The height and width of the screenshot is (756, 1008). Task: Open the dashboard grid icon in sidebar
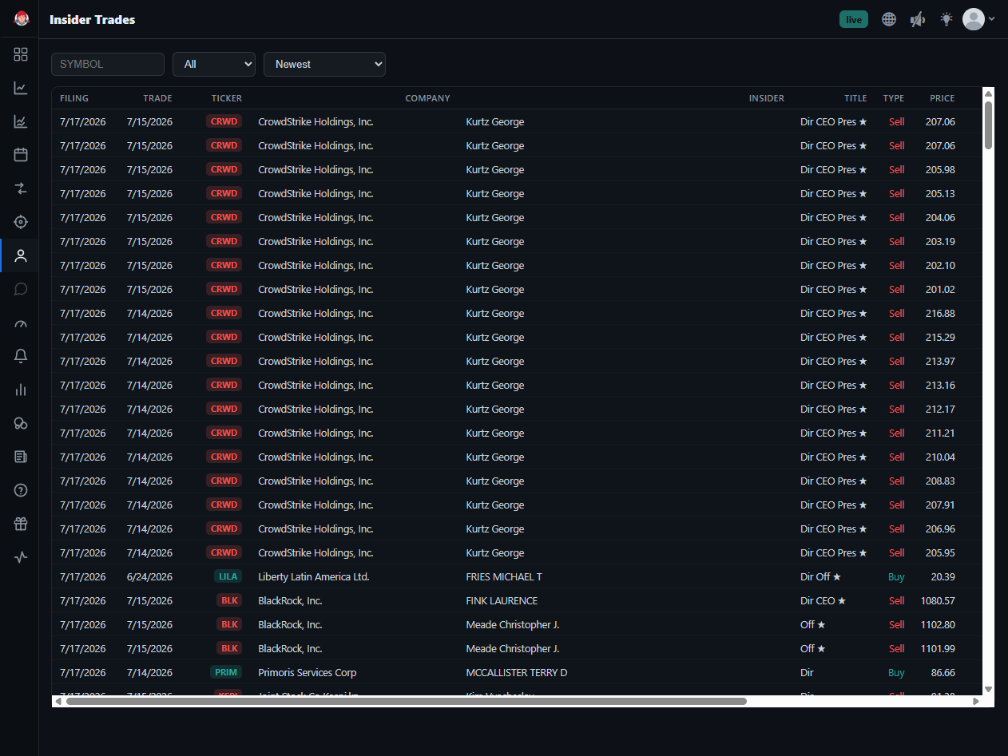(x=21, y=54)
